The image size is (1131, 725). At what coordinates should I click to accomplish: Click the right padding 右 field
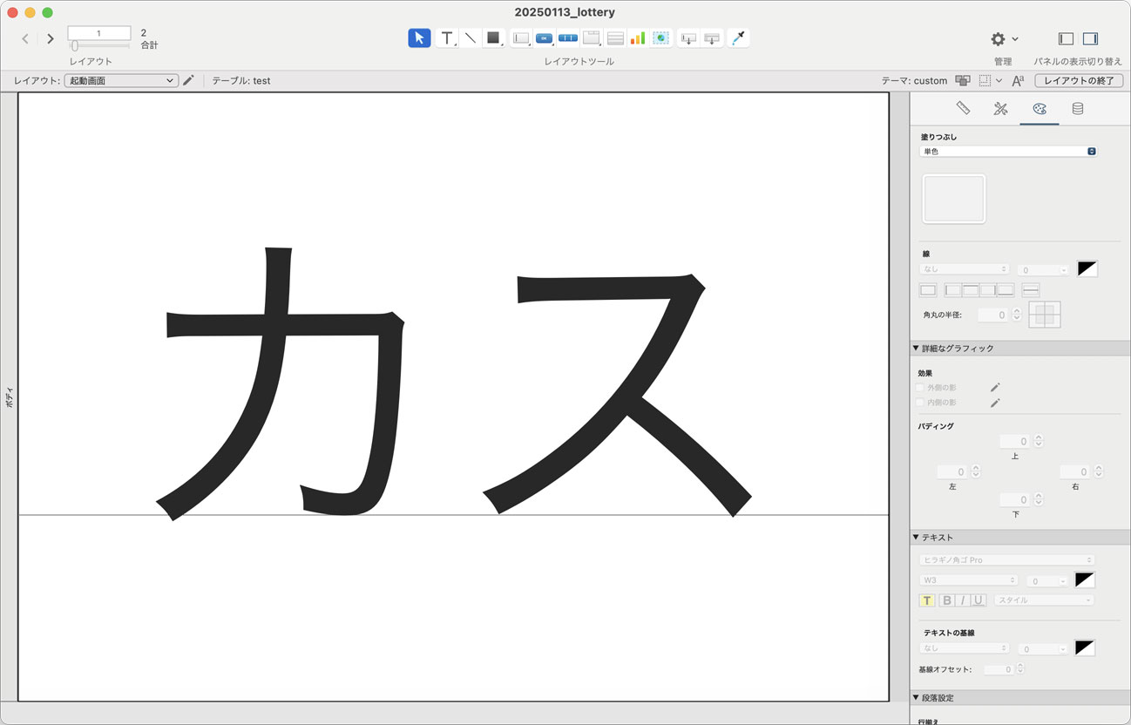[1075, 471]
